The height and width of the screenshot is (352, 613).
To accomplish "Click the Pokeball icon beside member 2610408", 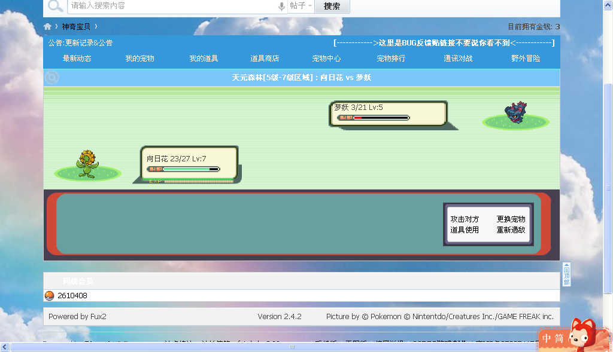I will coord(49,296).
